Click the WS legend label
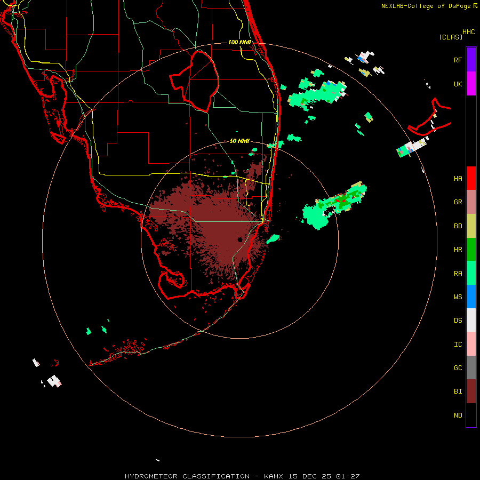Image resolution: width=480 pixels, height=480 pixels. (x=458, y=297)
